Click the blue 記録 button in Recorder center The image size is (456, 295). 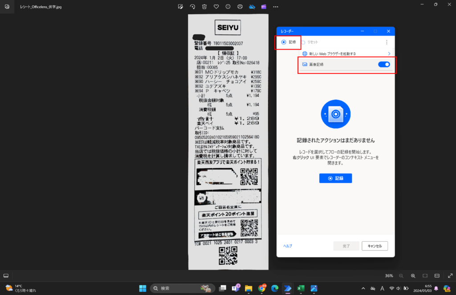[335, 178]
